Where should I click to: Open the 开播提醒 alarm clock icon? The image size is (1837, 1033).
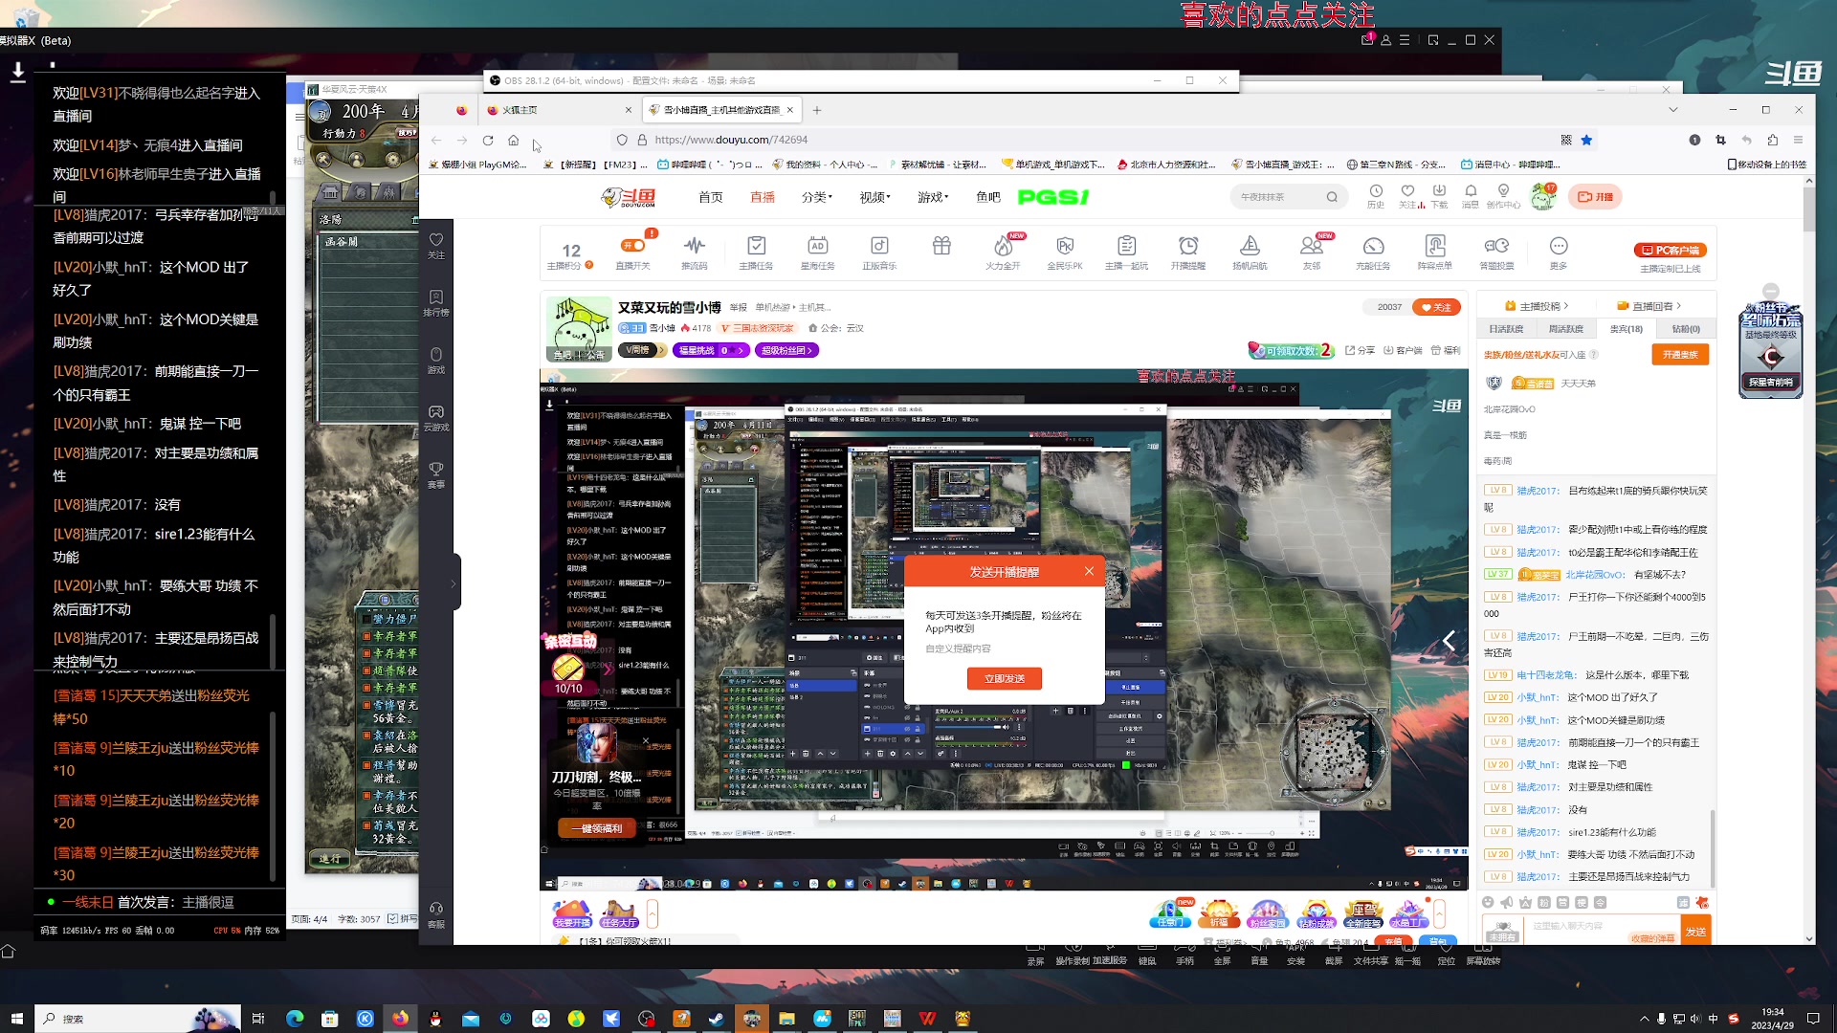1188,246
